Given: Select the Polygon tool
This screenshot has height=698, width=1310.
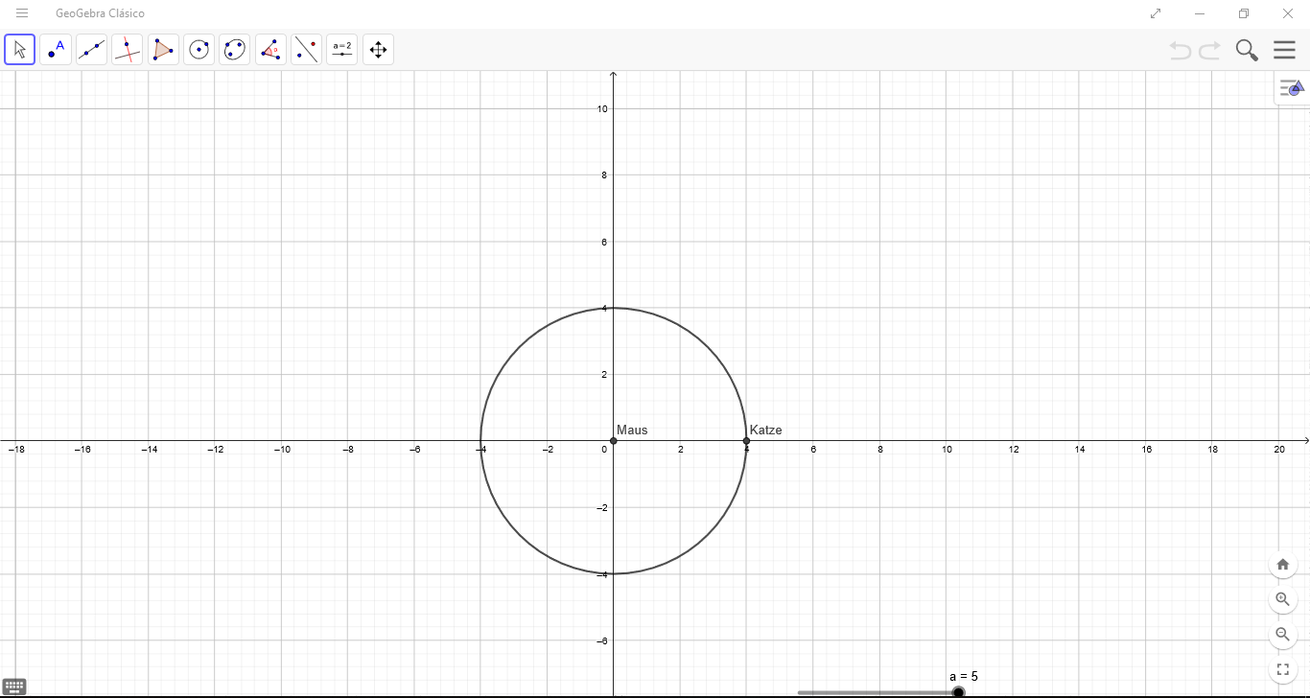Looking at the screenshot, I should [163, 50].
